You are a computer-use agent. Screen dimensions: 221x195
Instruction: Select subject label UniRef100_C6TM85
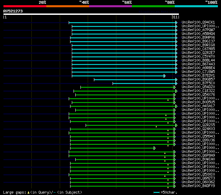click(x=198, y=49)
